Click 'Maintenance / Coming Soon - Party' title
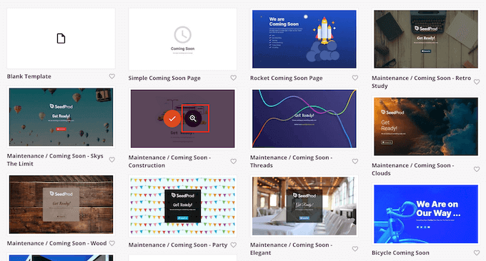 click(x=178, y=245)
